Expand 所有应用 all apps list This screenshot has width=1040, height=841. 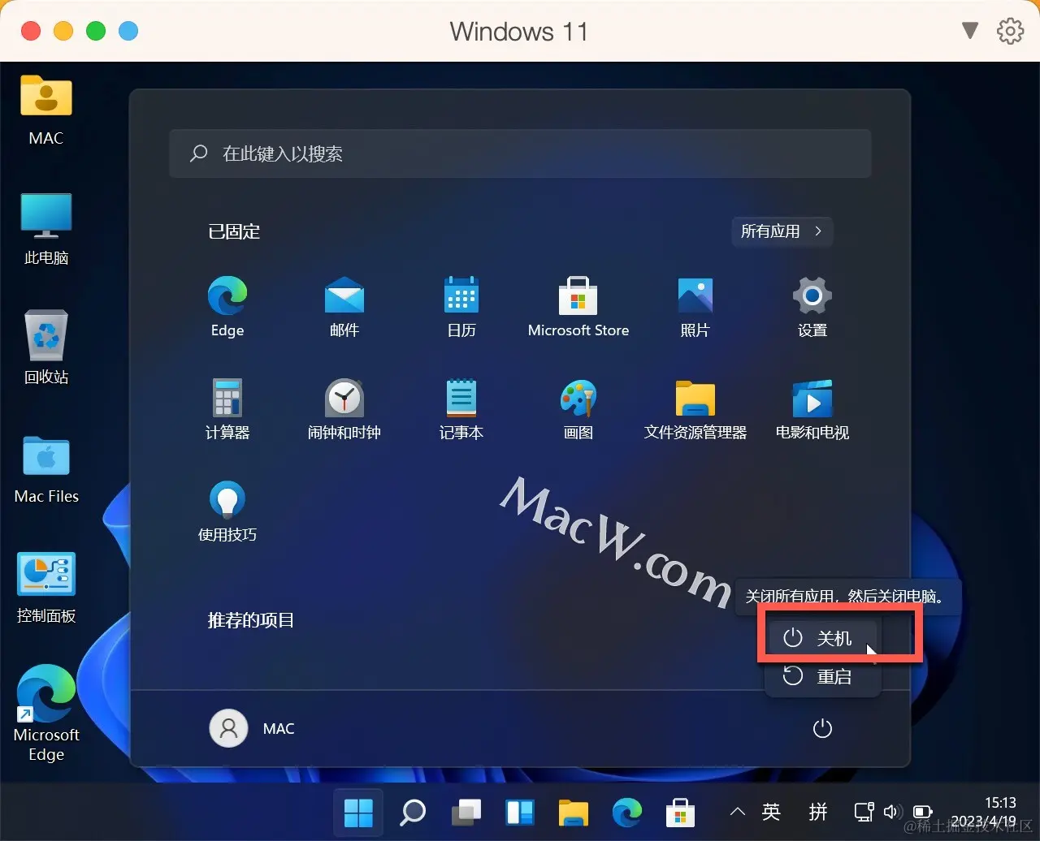click(x=782, y=231)
